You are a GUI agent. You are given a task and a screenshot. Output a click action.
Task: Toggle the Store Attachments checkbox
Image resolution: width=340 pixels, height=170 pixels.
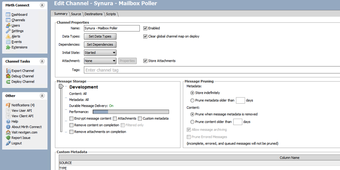point(145,61)
